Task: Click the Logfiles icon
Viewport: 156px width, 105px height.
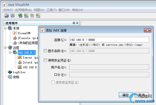Action: pos(10,72)
